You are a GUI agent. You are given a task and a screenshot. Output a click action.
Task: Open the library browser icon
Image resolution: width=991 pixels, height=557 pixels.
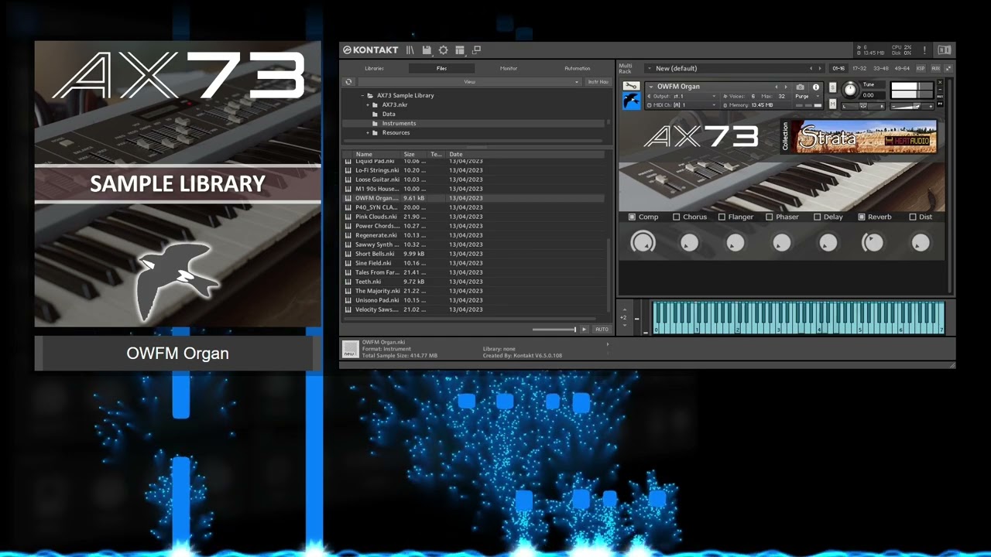coord(410,50)
